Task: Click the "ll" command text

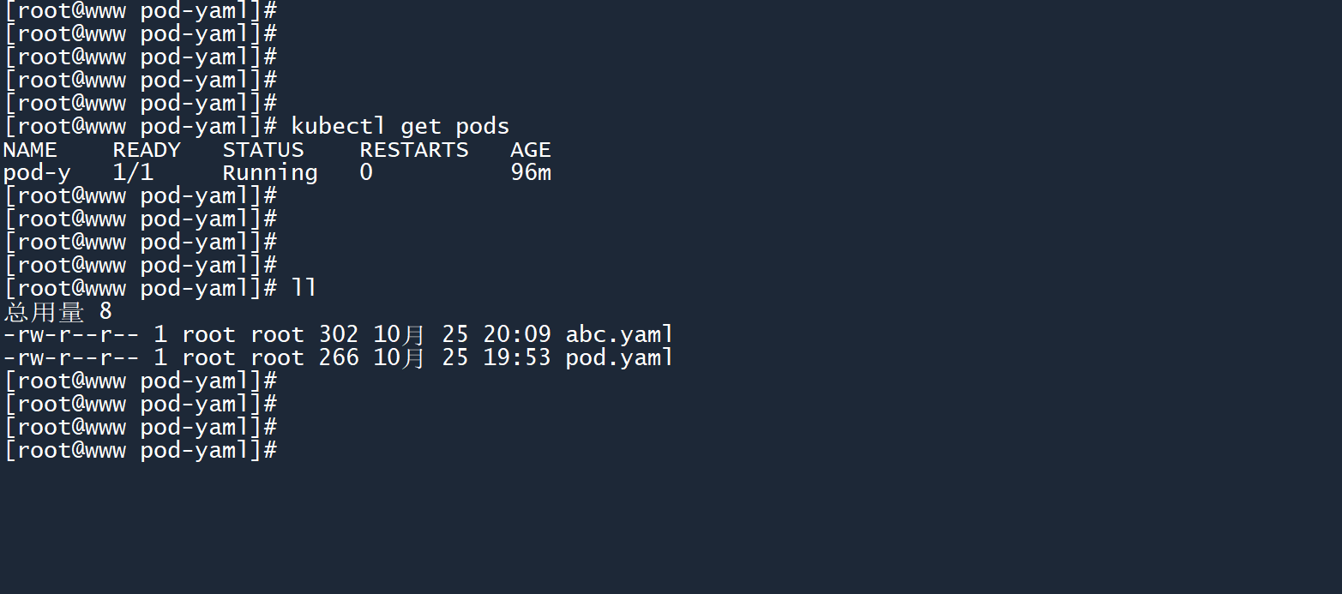Action: [304, 289]
